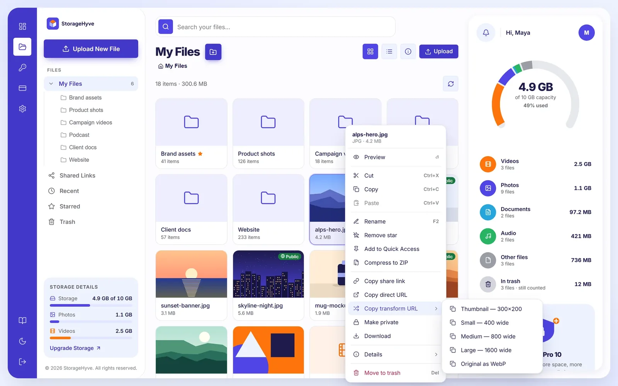Open Shared Links in sidebar
Screen dimensions: 618x386
tap(91, 176)
